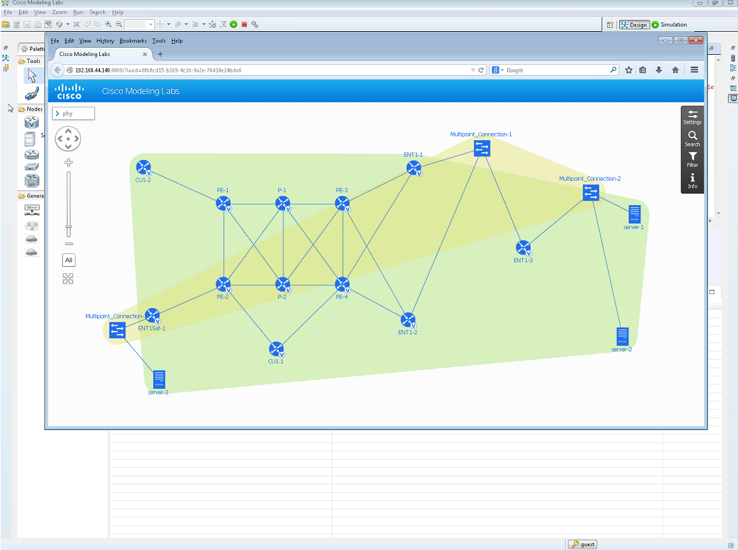Open the Settings panel in the web view

pyautogui.click(x=692, y=116)
